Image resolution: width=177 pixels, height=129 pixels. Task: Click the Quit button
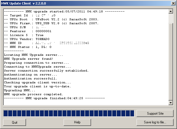click(15, 122)
